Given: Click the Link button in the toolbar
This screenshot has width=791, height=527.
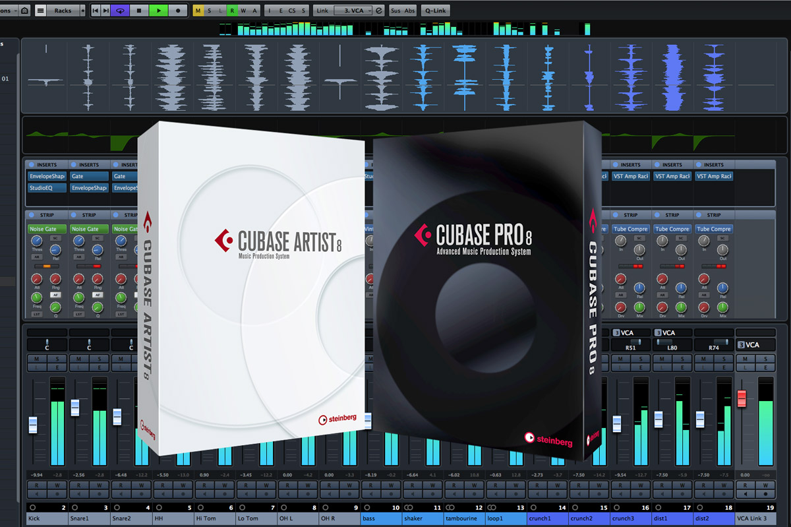Looking at the screenshot, I should (322, 11).
